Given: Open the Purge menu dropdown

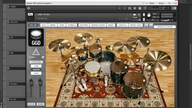Looking at the screenshot, I should point(140,17).
